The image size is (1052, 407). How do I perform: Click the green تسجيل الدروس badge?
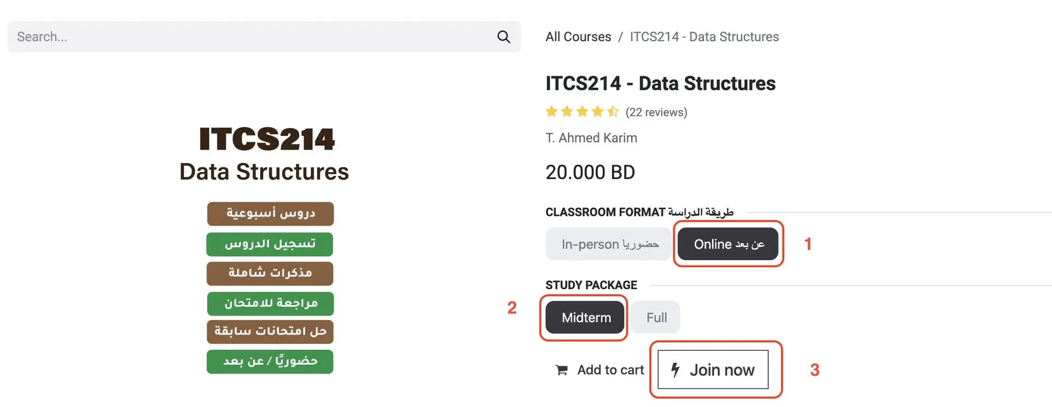(x=270, y=244)
